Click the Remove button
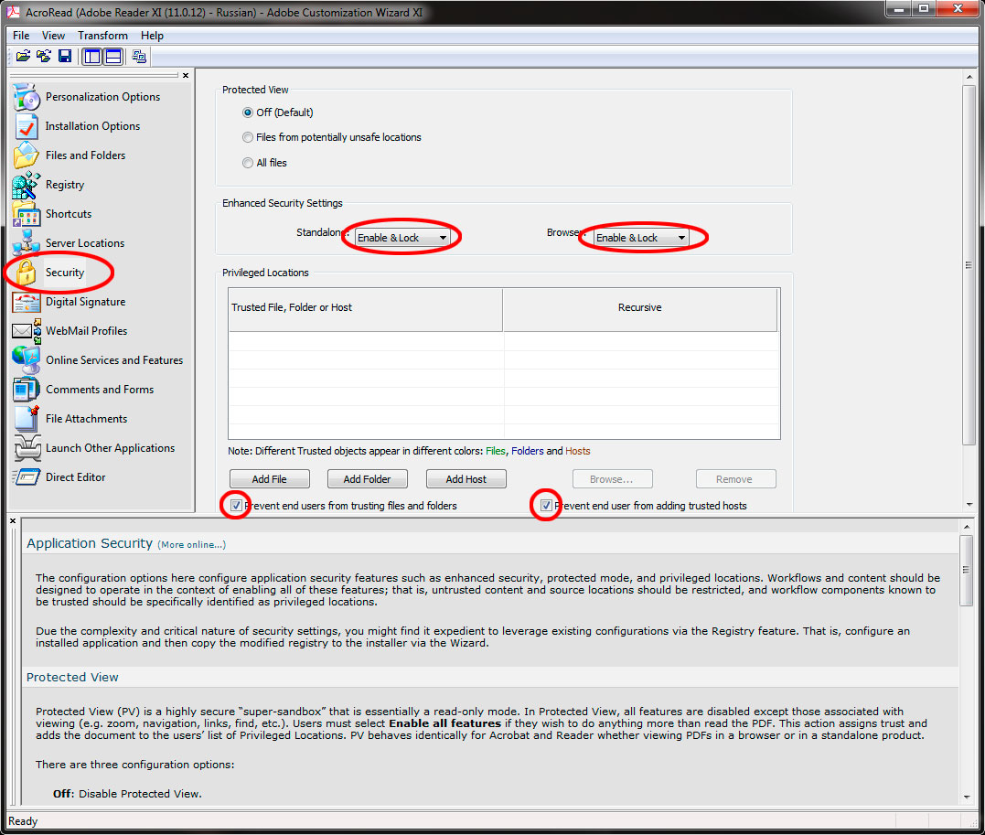 735,478
